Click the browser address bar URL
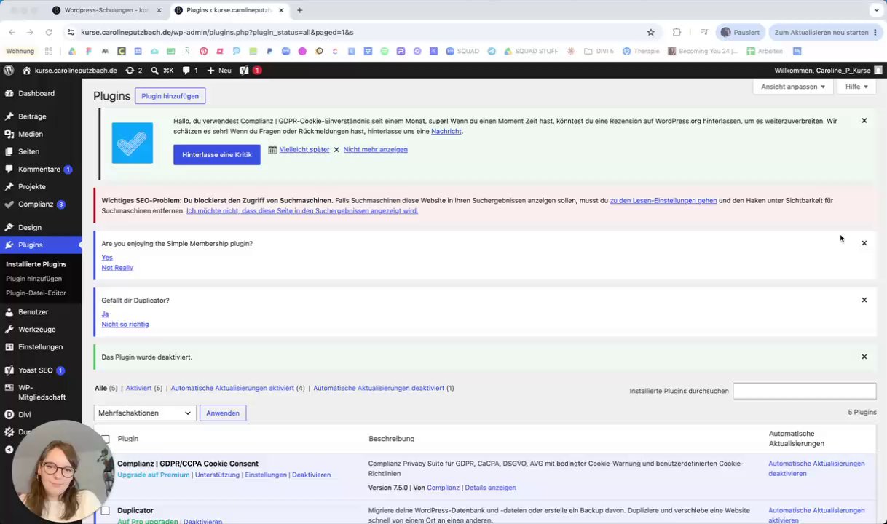Viewport: 887px width, 524px height. [x=217, y=32]
